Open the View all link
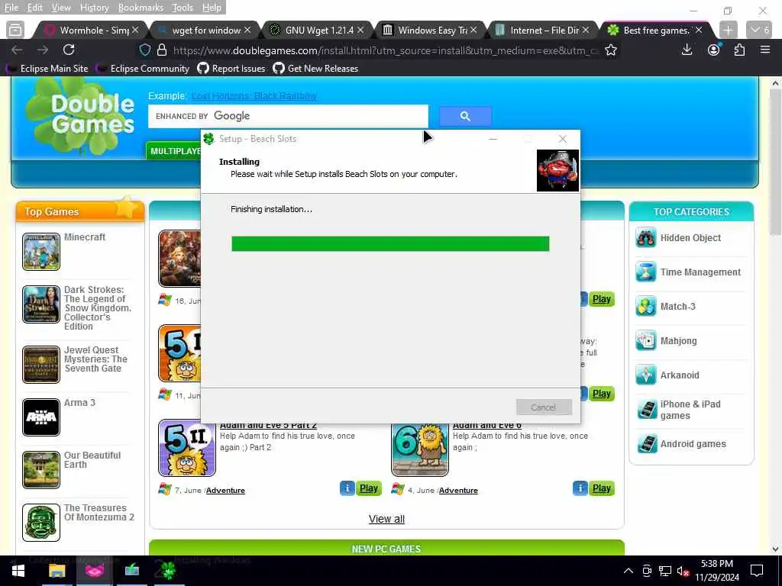 pos(386,519)
